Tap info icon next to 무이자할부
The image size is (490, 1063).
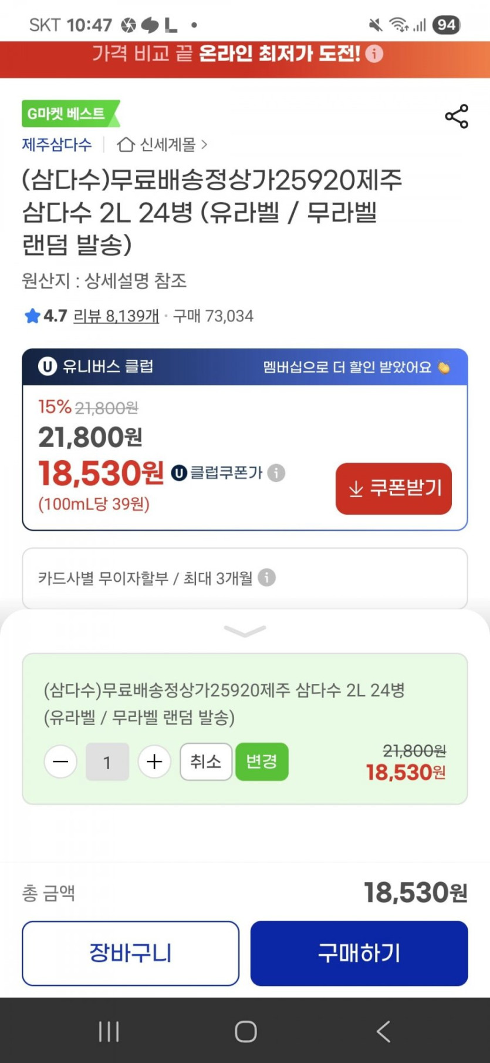tap(267, 578)
